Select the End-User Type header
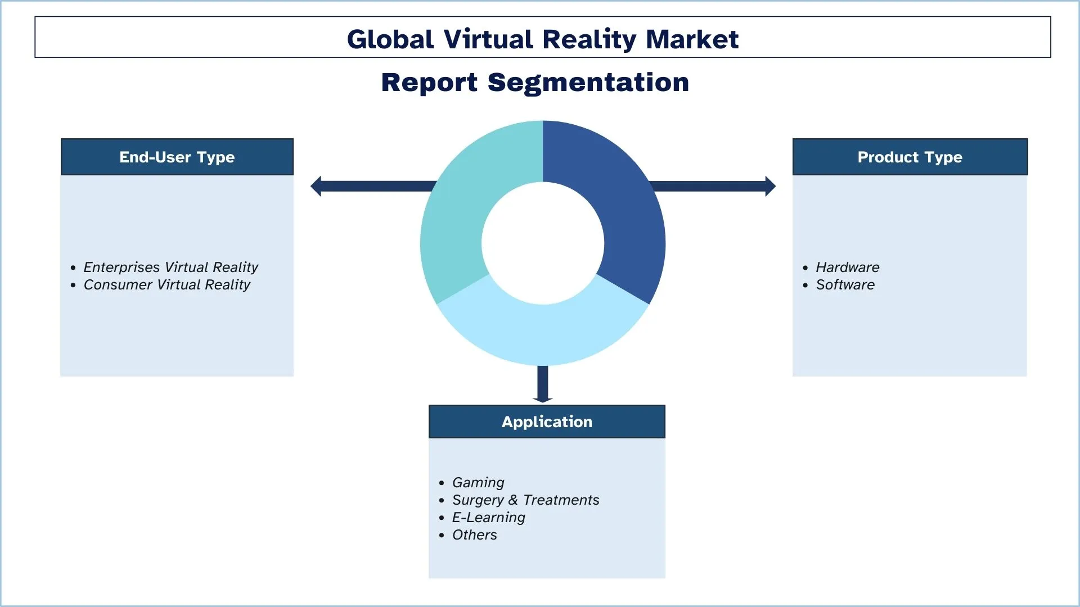This screenshot has height=607, width=1080. pyautogui.click(x=177, y=157)
